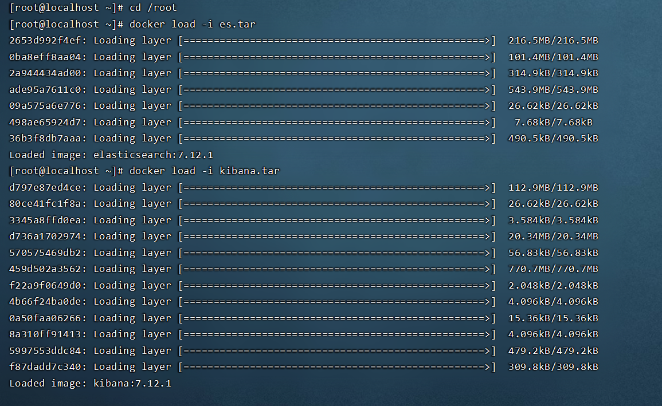Click 'Loaded image: elasticsearch:7.12.1' line

point(111,155)
